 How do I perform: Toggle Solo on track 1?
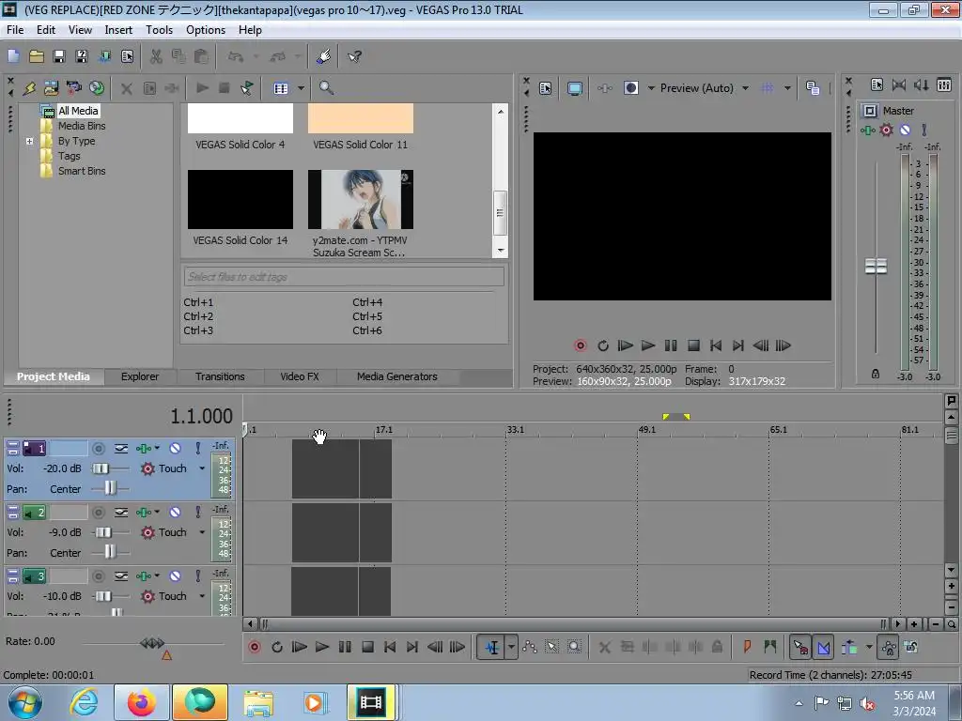(x=197, y=449)
